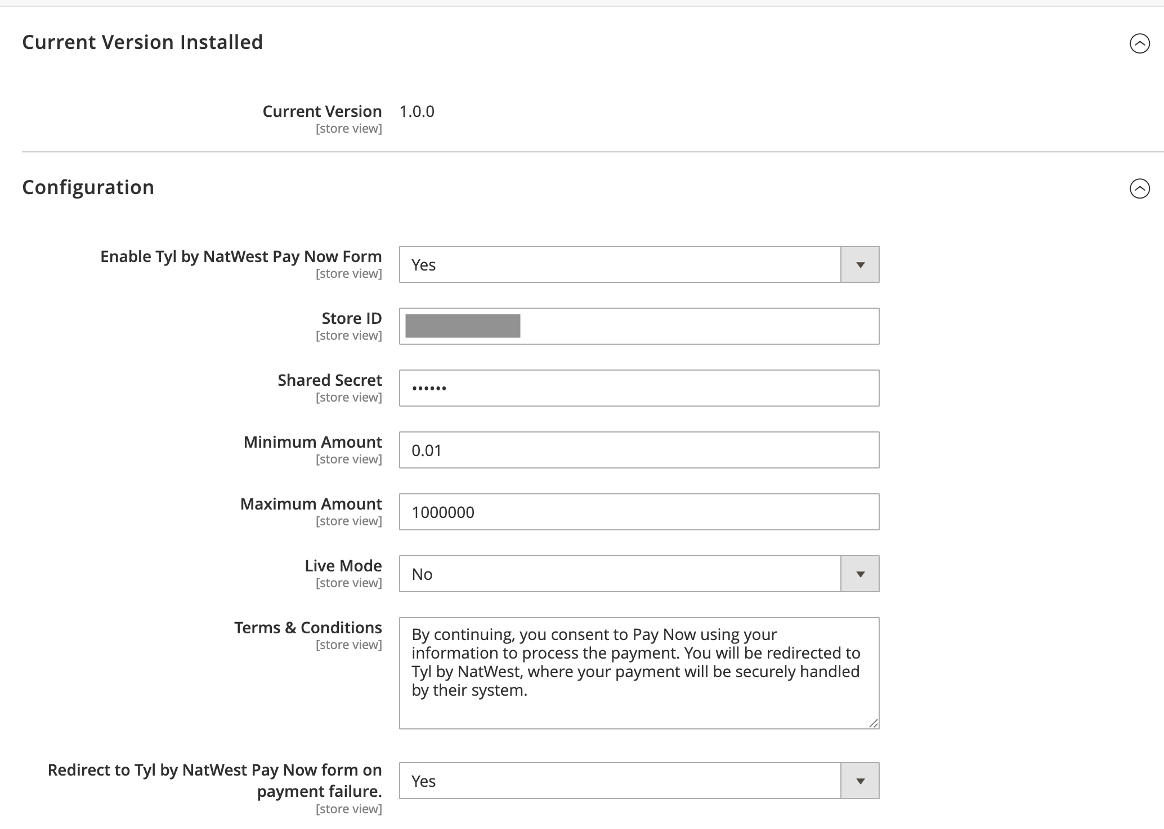Screen dimensions: 1164x829
Task: Click the chevron beside Current Version Installed heading
Action: (1140, 42)
